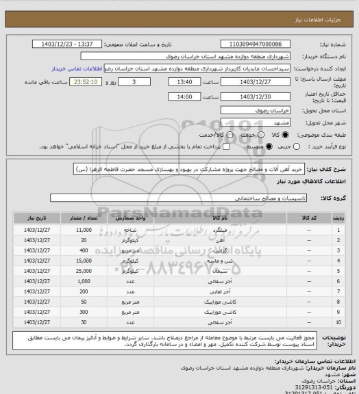The image size is (359, 394).
Task: Select the کالا radio button
Action: coord(285,135)
